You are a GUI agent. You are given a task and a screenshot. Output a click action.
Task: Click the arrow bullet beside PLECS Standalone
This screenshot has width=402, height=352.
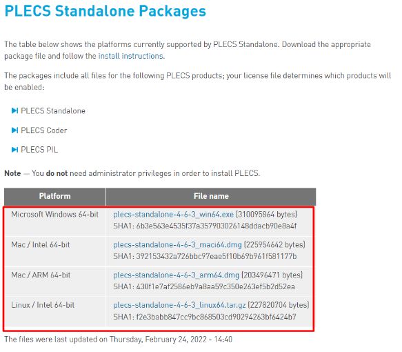point(15,110)
